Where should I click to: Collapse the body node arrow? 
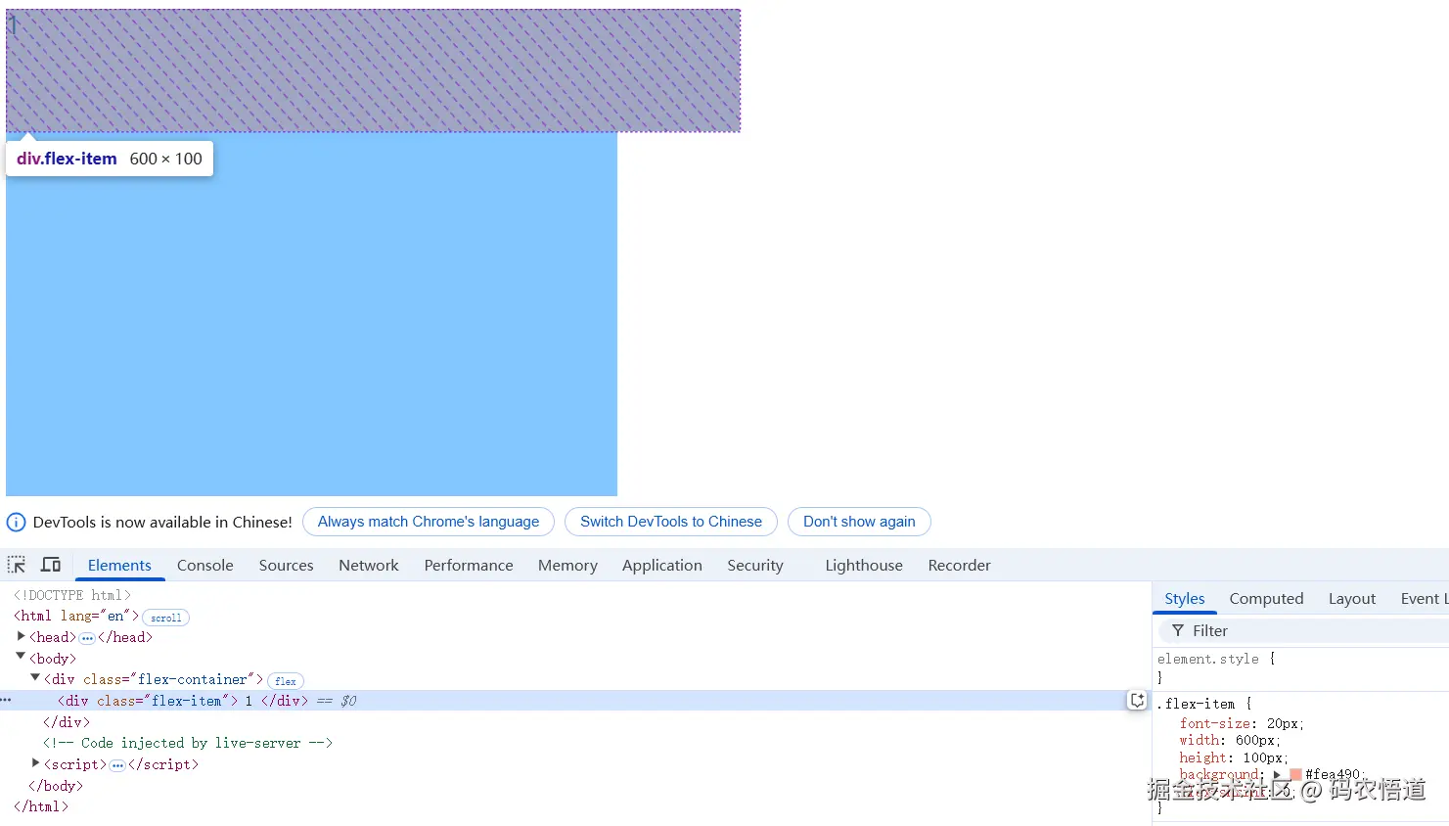coord(21,658)
